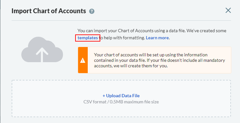Click the Import Chart of Accounts heading
Image resolution: width=240 pixels, height=123 pixels.
[49, 11]
